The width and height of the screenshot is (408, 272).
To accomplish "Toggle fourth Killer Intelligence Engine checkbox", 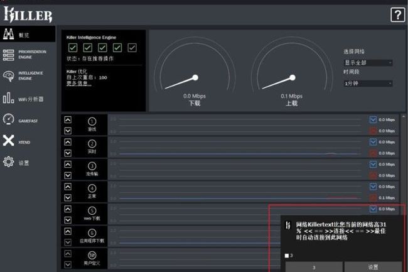I will [x=117, y=48].
